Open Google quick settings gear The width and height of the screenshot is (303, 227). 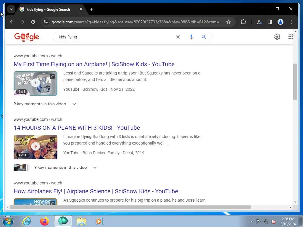277,37
